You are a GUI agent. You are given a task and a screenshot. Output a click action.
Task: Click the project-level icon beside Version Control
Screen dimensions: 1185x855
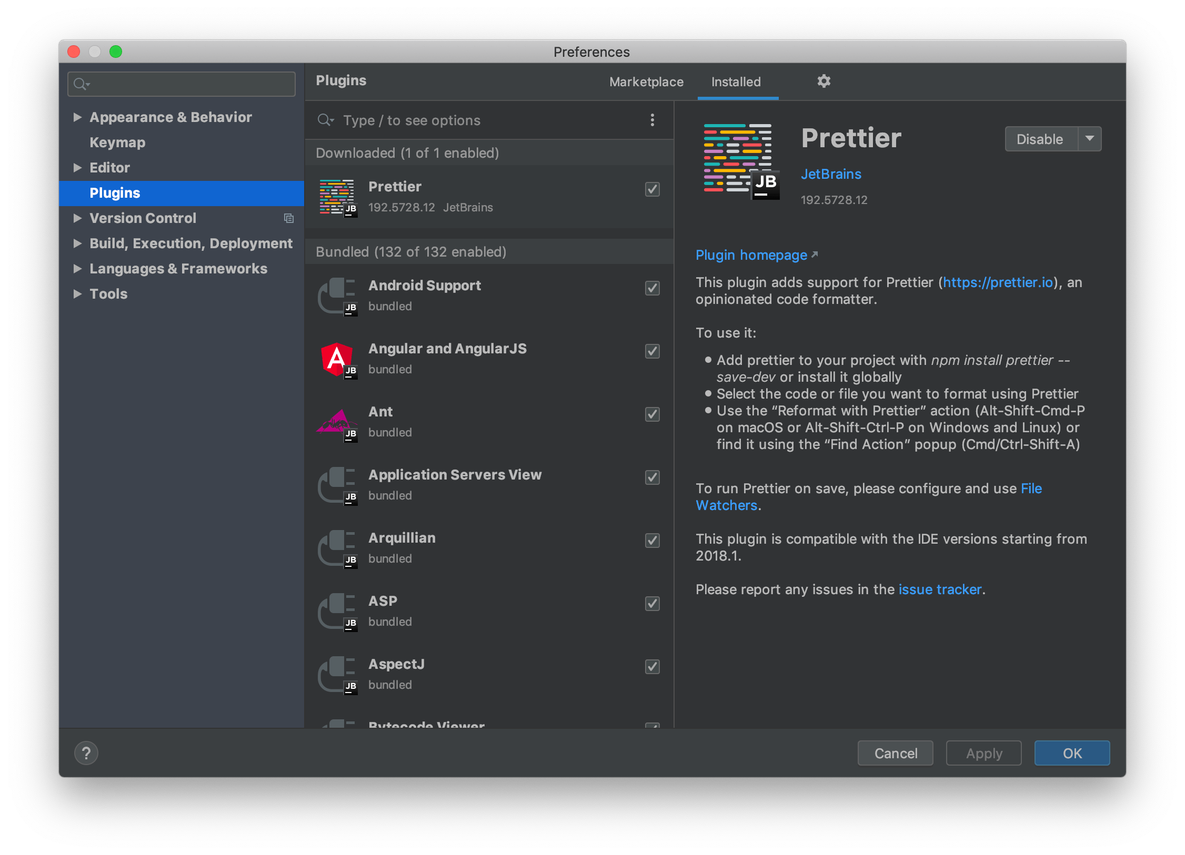click(x=288, y=218)
